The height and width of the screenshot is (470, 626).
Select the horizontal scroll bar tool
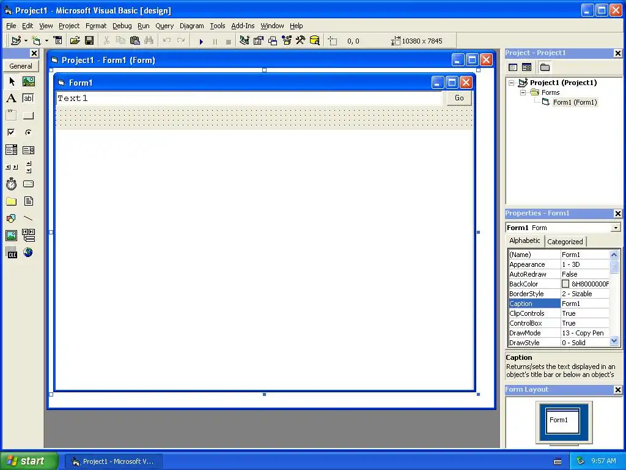(x=12, y=167)
